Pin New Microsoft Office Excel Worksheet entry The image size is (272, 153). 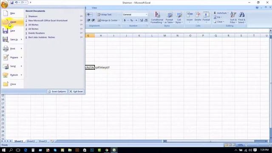click(x=81, y=20)
